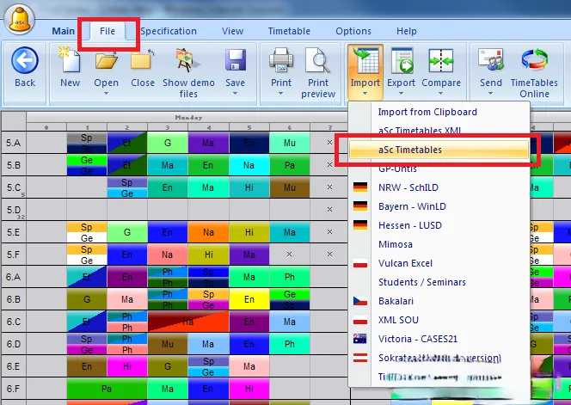The height and width of the screenshot is (405, 571).
Task: Click the Mu lesson card in row 5.A
Action: pyautogui.click(x=290, y=143)
